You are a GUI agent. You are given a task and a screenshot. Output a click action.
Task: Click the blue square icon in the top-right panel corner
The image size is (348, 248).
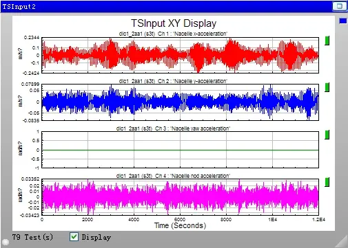[343, 21]
